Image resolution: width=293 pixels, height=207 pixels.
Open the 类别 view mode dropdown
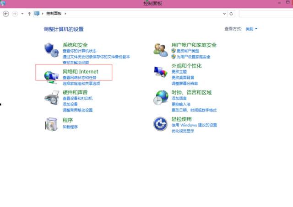[x=251, y=29]
